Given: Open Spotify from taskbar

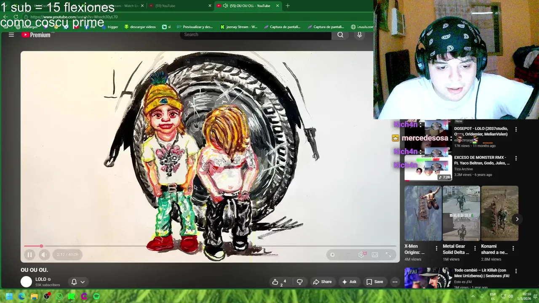Looking at the screenshot, I should click(96, 296).
